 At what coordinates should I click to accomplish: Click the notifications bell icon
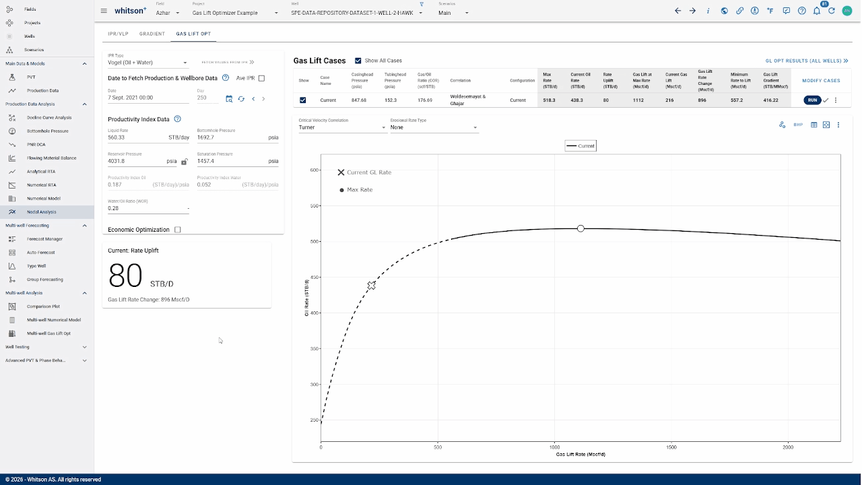pyautogui.click(x=816, y=11)
